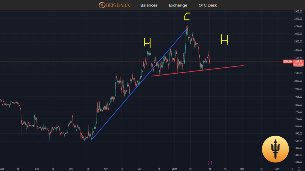Viewport: 305px width, 171px height.
Task: Select the red support trendline
Action: click(x=197, y=71)
